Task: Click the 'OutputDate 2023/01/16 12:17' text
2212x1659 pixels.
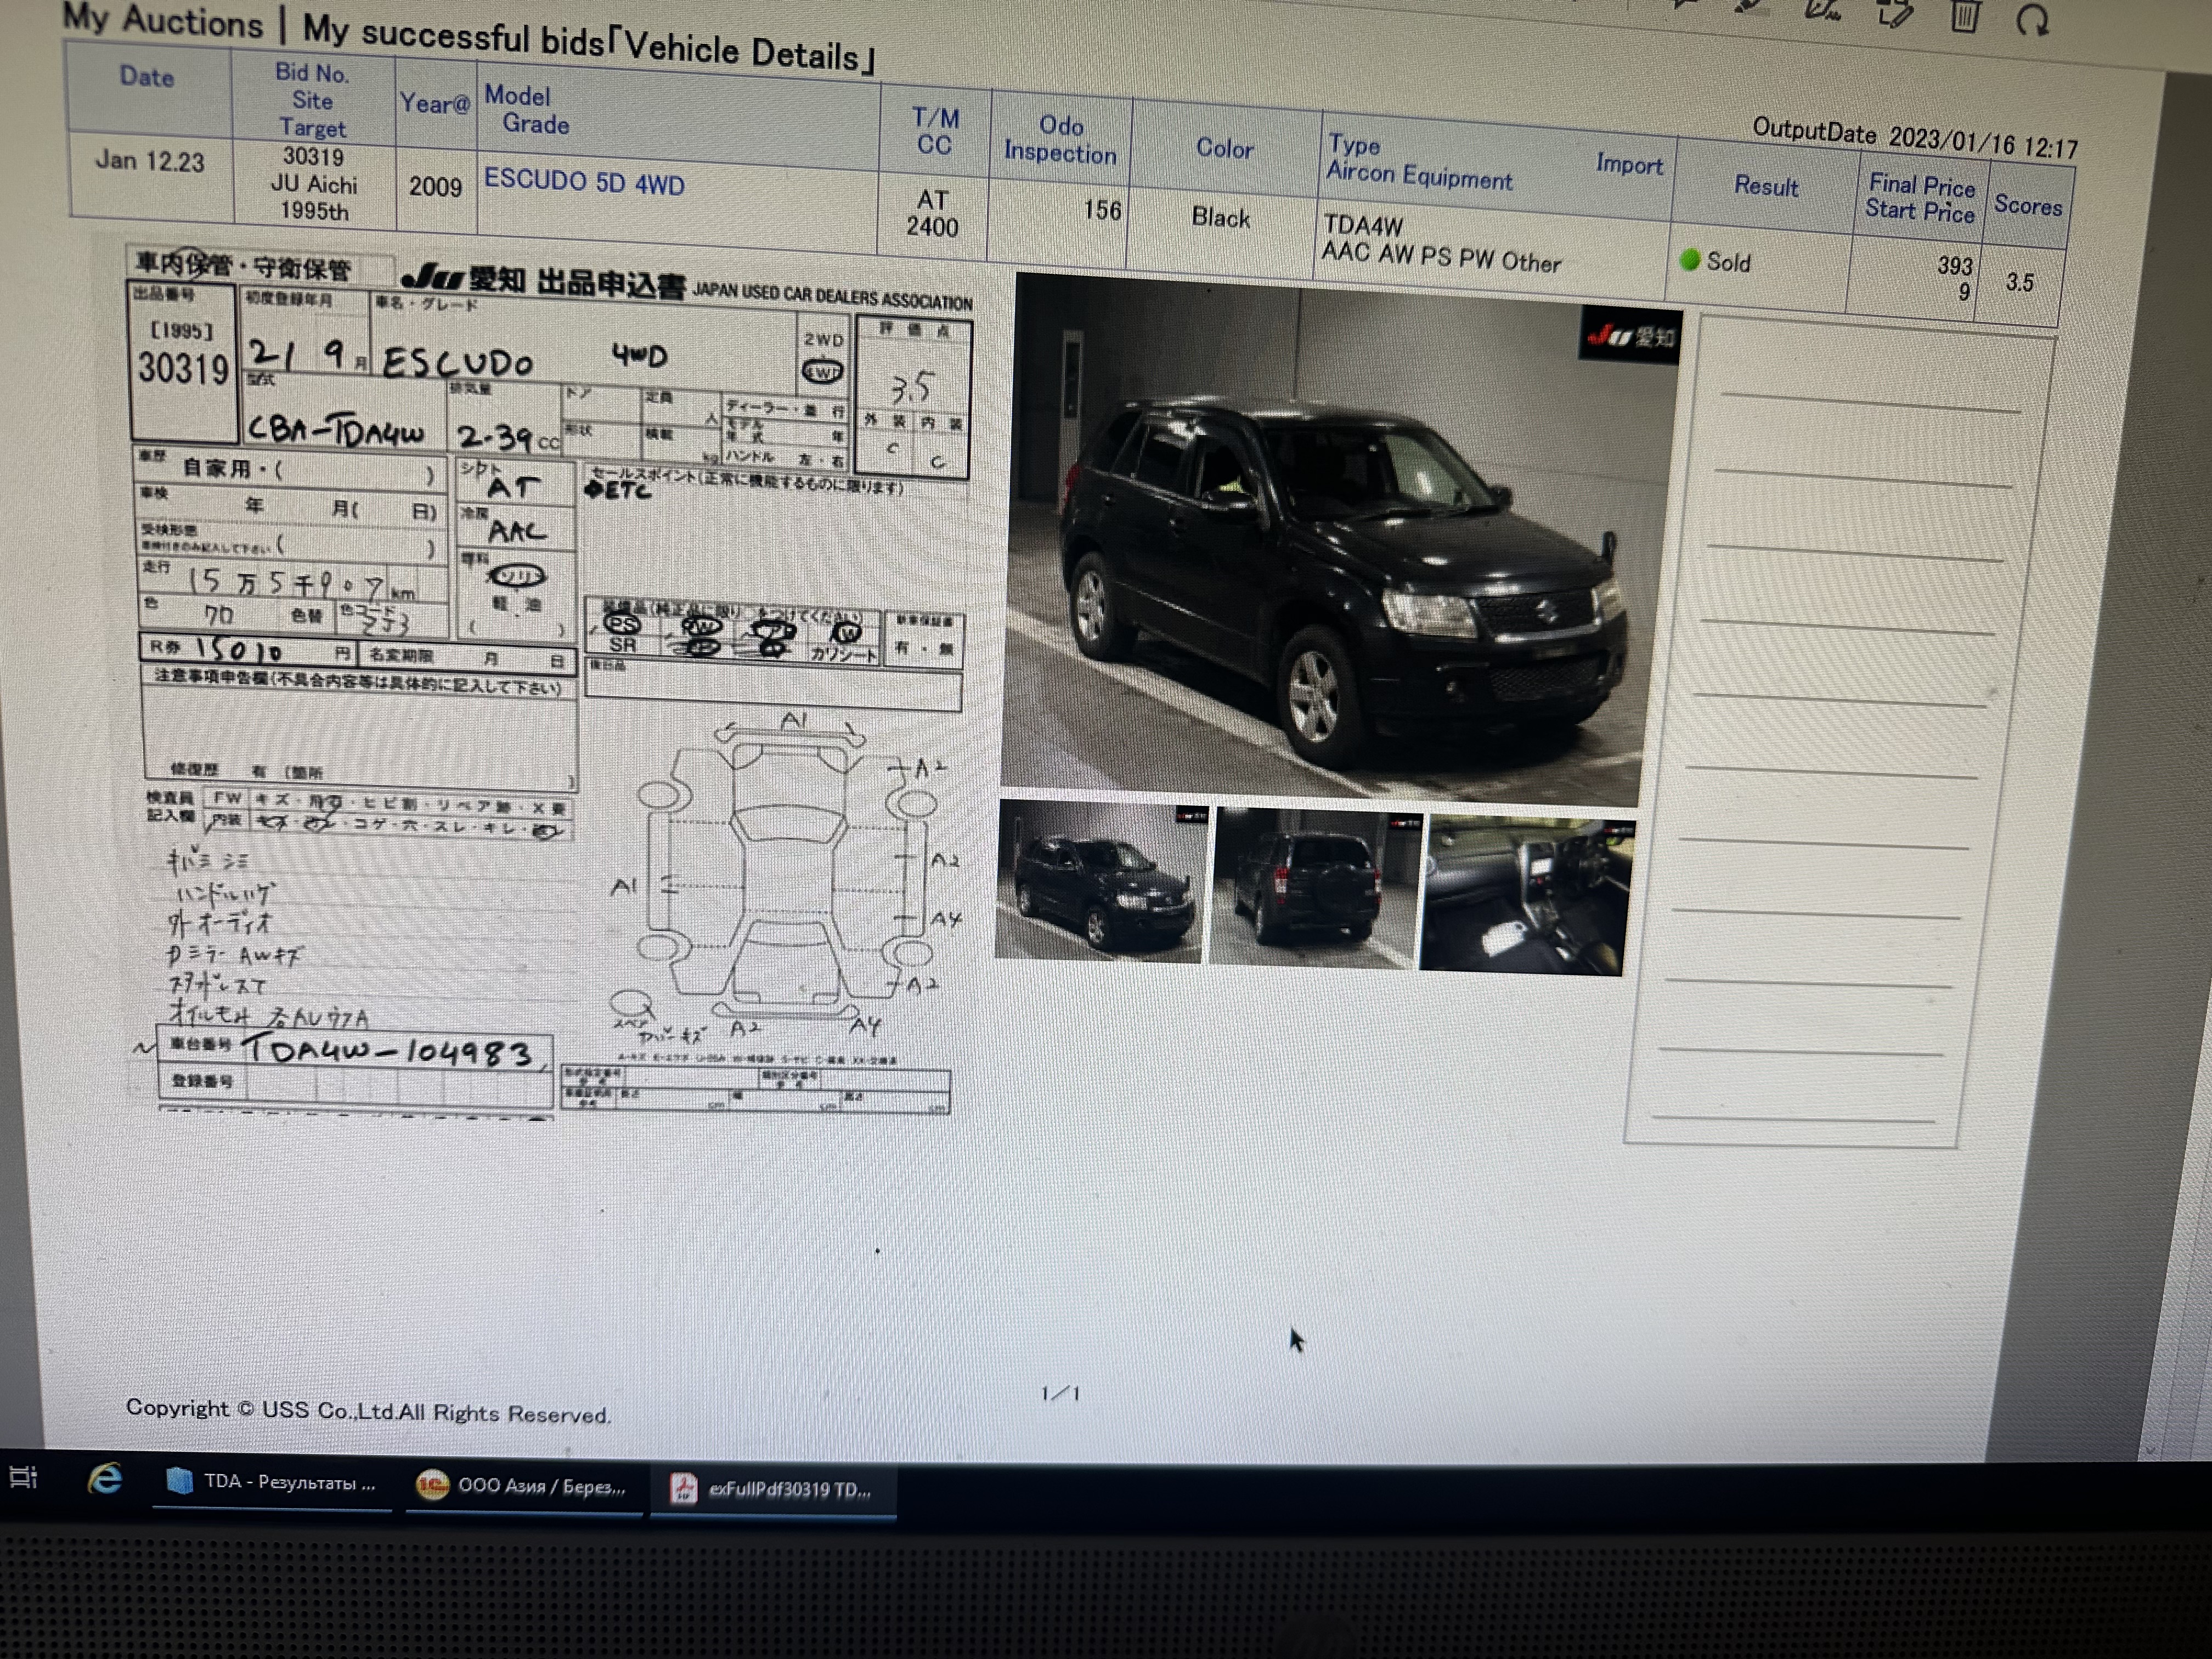Action: coord(1915,139)
